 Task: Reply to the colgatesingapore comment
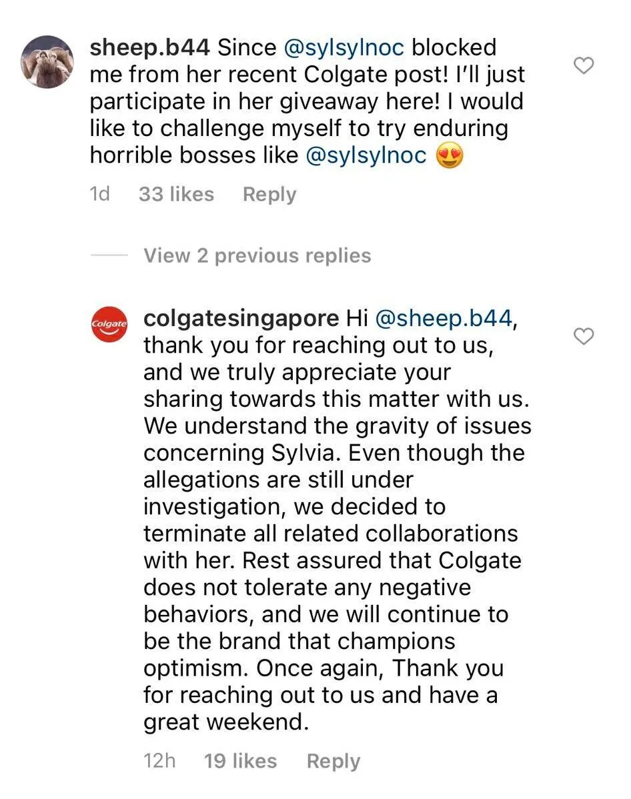click(333, 761)
